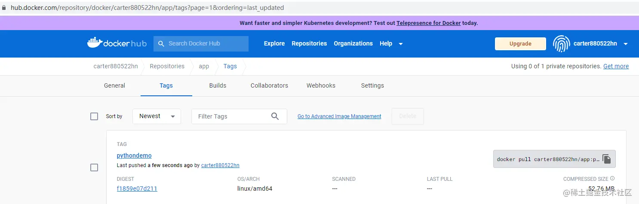The image size is (639, 204).
Task: Expand the Help dropdown arrow
Action: (x=401, y=44)
